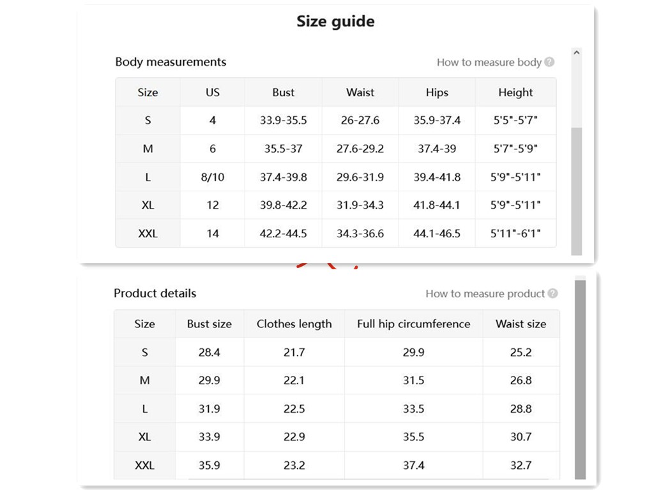Click the Height column header
Screen dimensions: 654x490
[515, 93]
